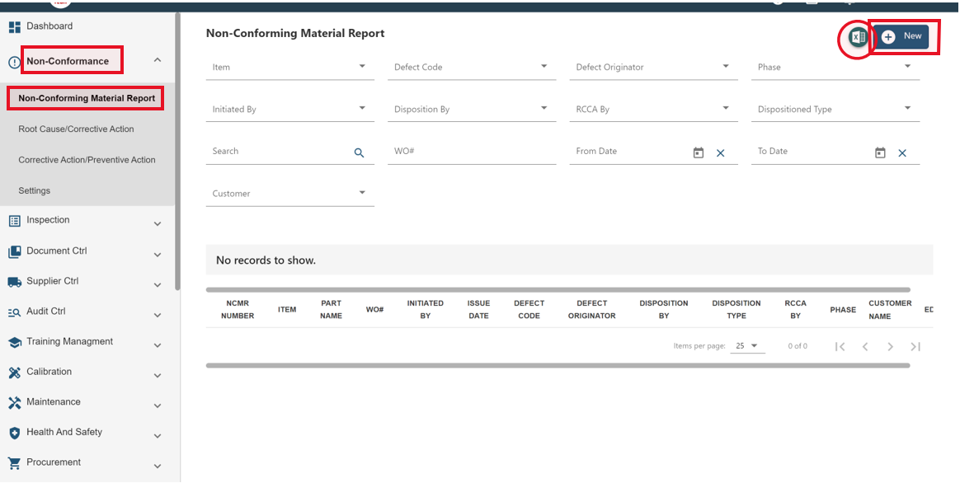Go to the last page with pagination arrow
Screen dimensions: 960x483
tap(915, 346)
